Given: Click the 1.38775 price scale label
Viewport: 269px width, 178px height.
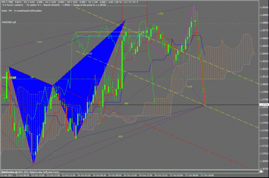Looking at the screenshot, I should pos(264,30).
